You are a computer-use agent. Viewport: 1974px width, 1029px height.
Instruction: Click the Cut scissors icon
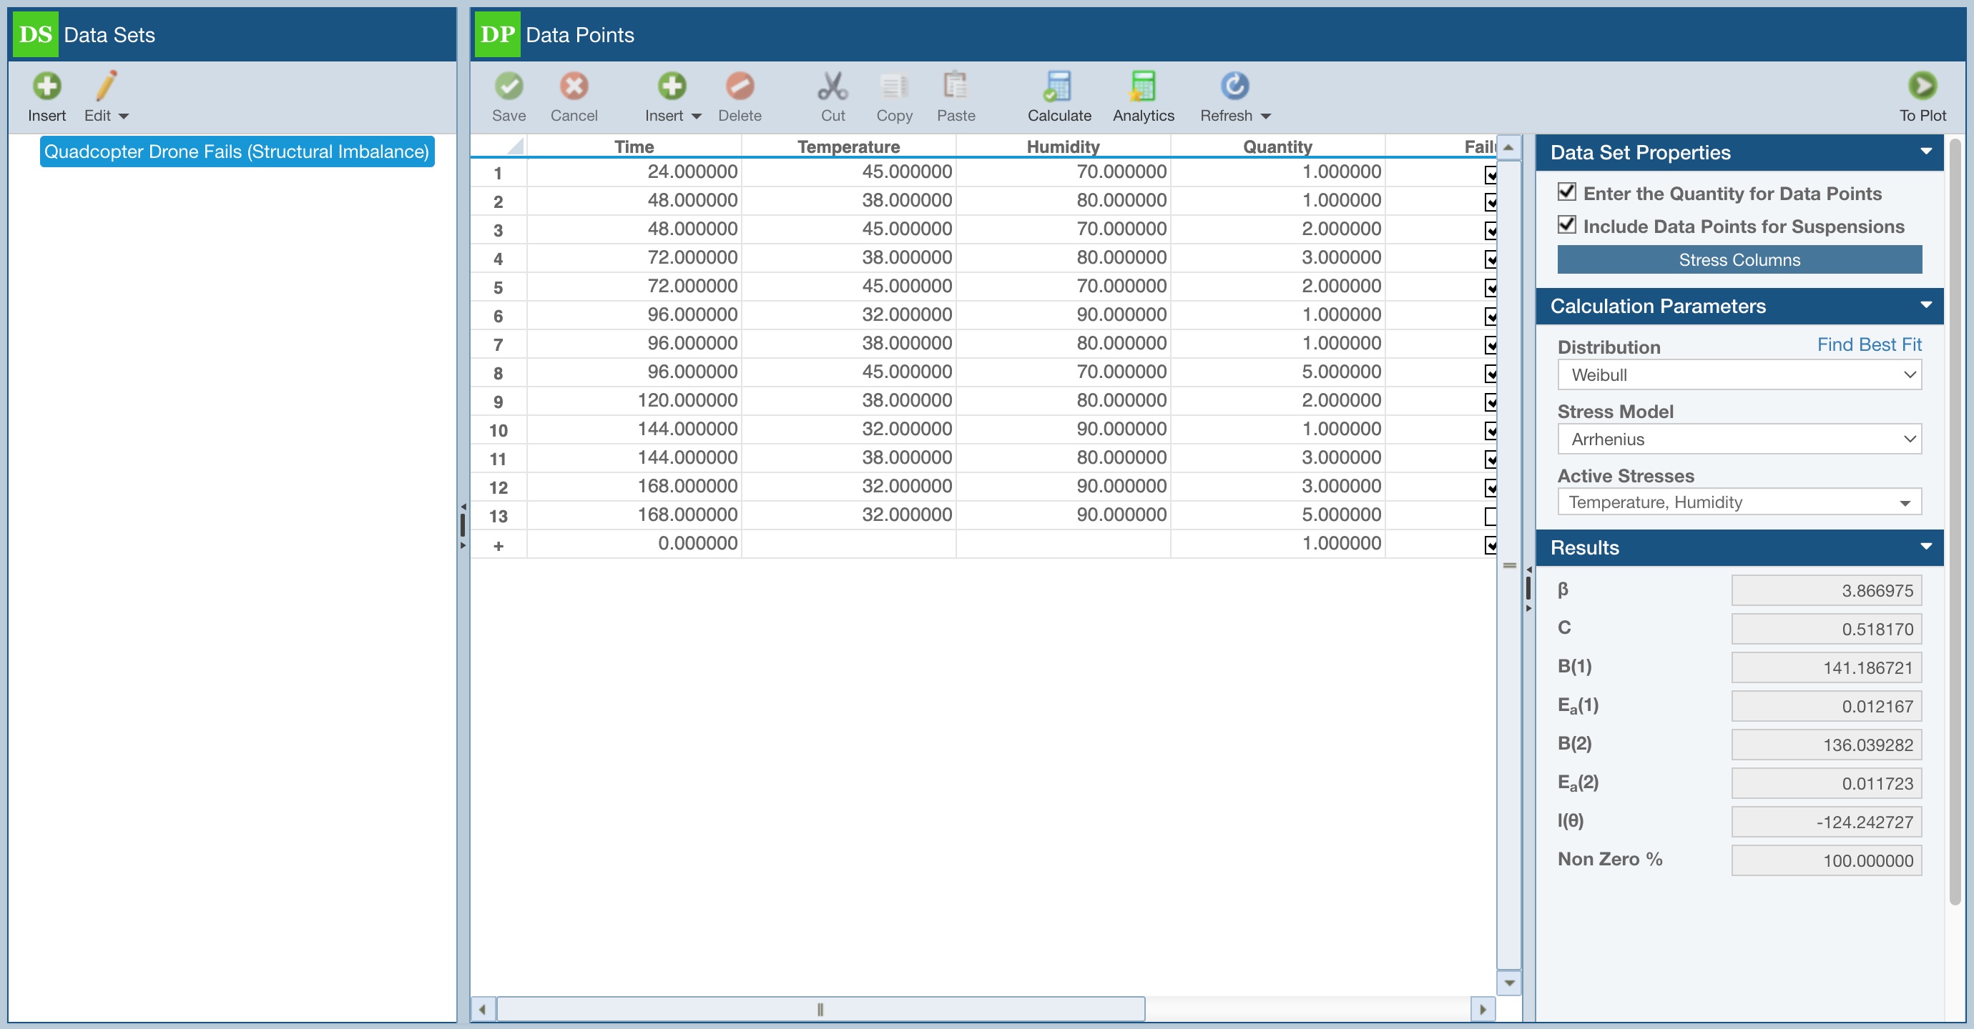[x=833, y=86]
